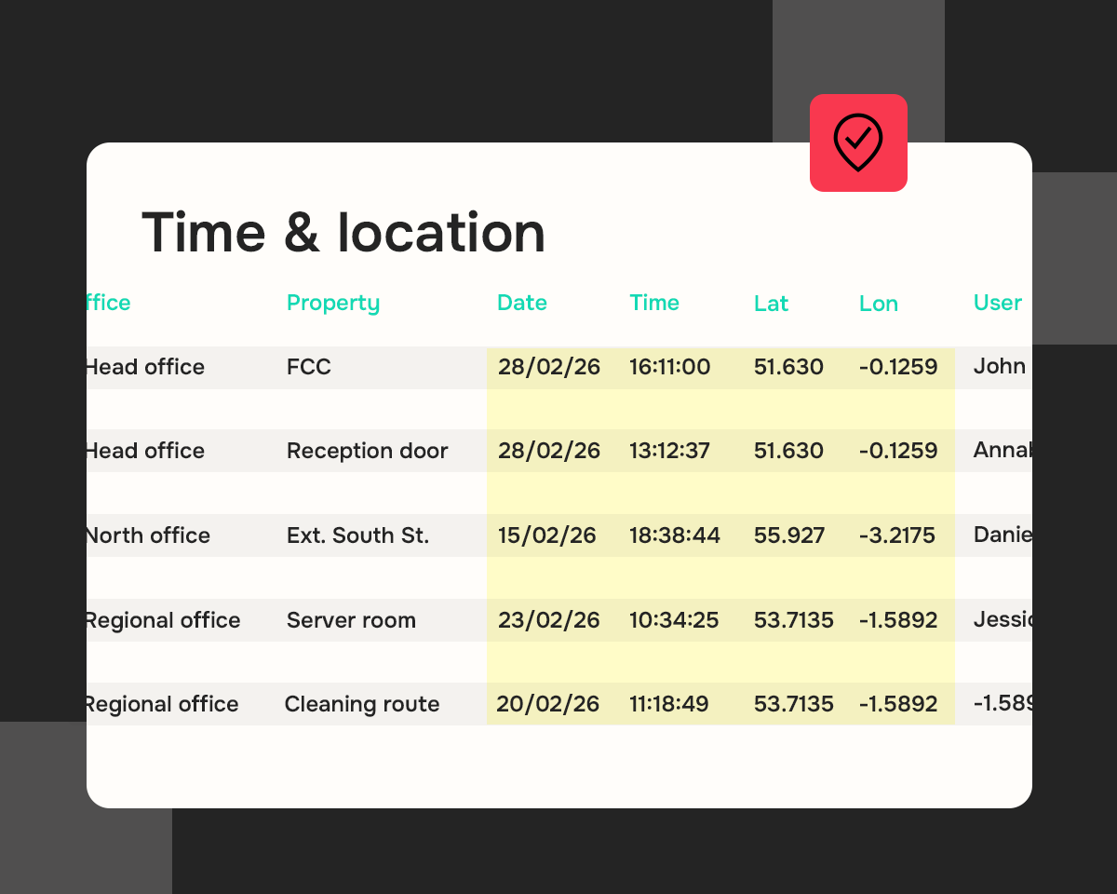Click the Ext. South St. property entry
This screenshot has height=894, width=1117.
[357, 535]
